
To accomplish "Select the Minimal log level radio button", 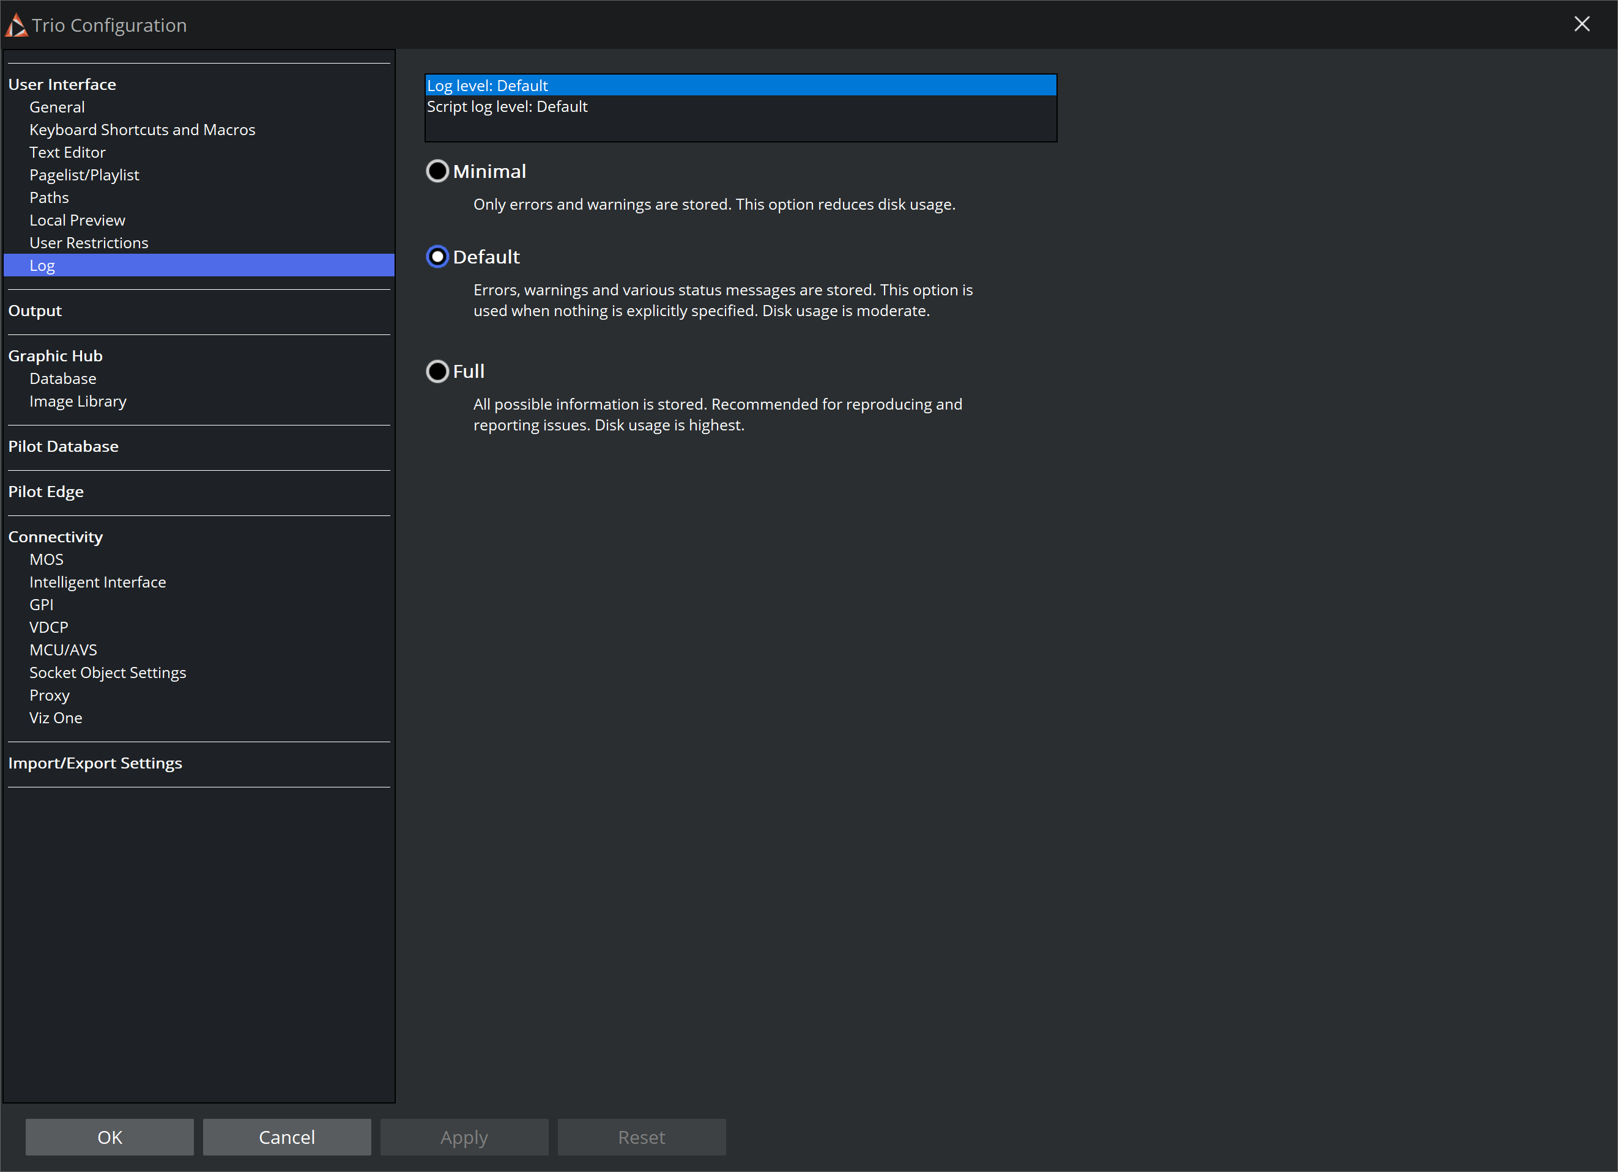I will point(437,171).
